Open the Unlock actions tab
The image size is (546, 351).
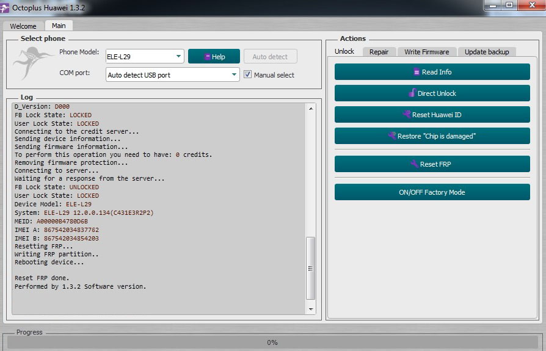point(344,51)
